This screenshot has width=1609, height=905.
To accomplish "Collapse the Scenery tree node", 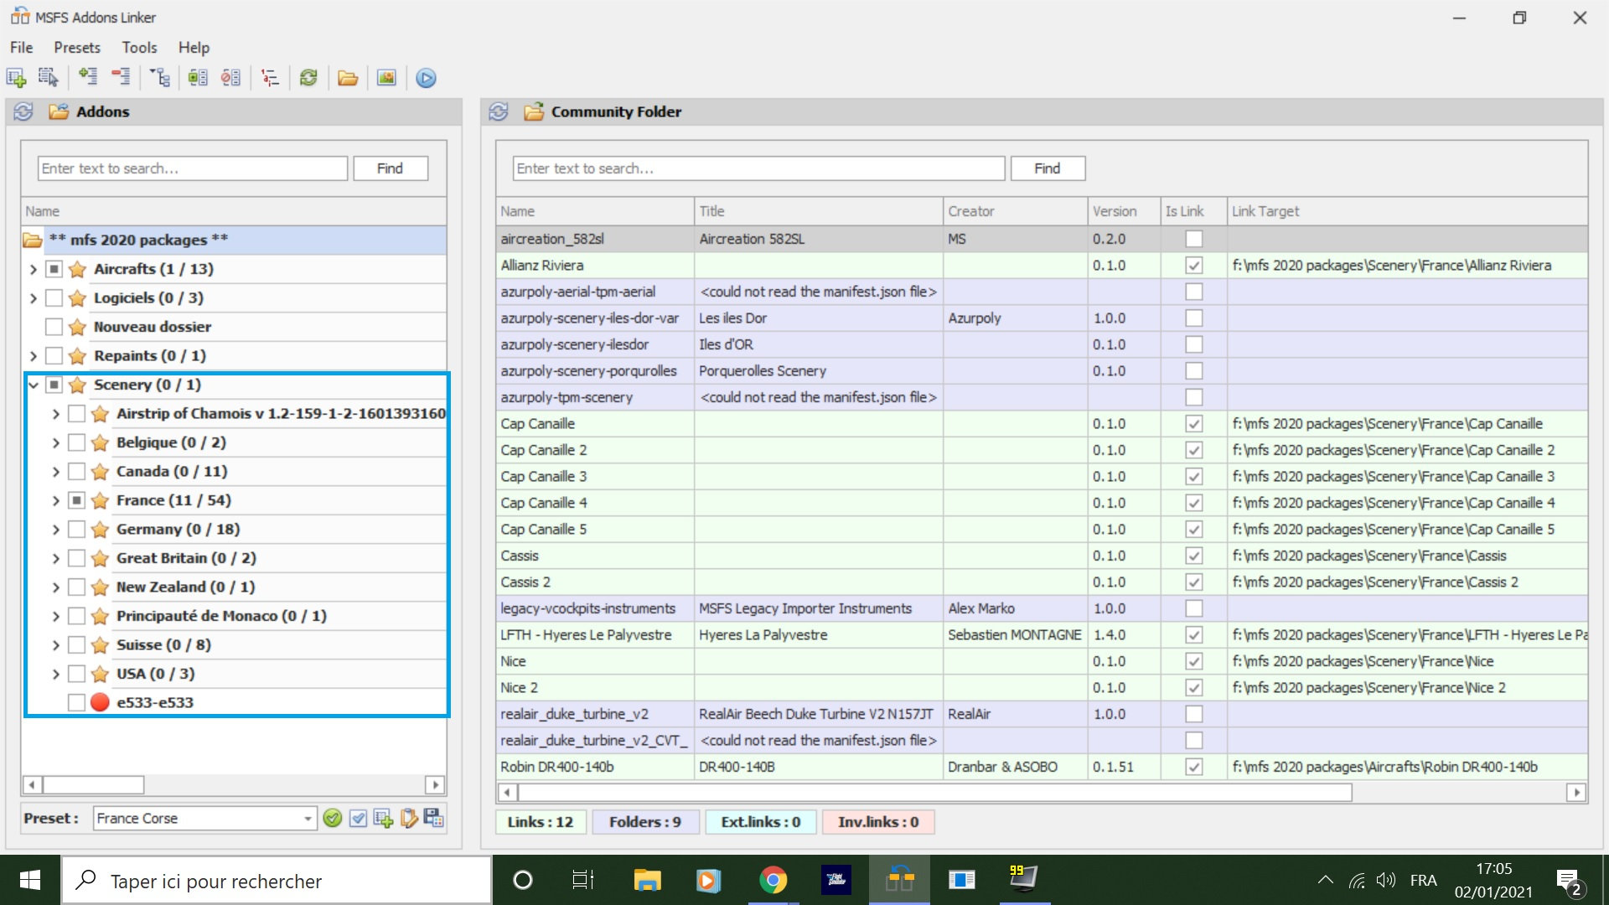I will (x=34, y=385).
